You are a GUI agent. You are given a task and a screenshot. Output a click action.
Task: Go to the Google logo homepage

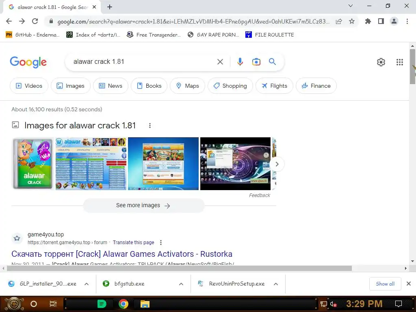[x=28, y=62]
